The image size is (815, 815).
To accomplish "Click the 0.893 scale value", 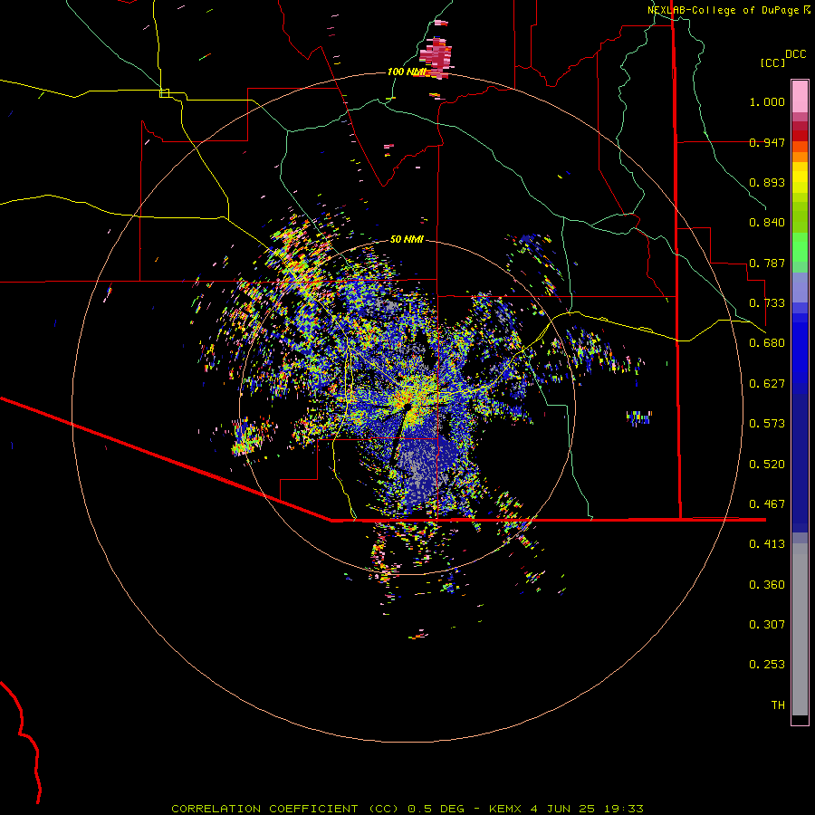I will (x=767, y=182).
